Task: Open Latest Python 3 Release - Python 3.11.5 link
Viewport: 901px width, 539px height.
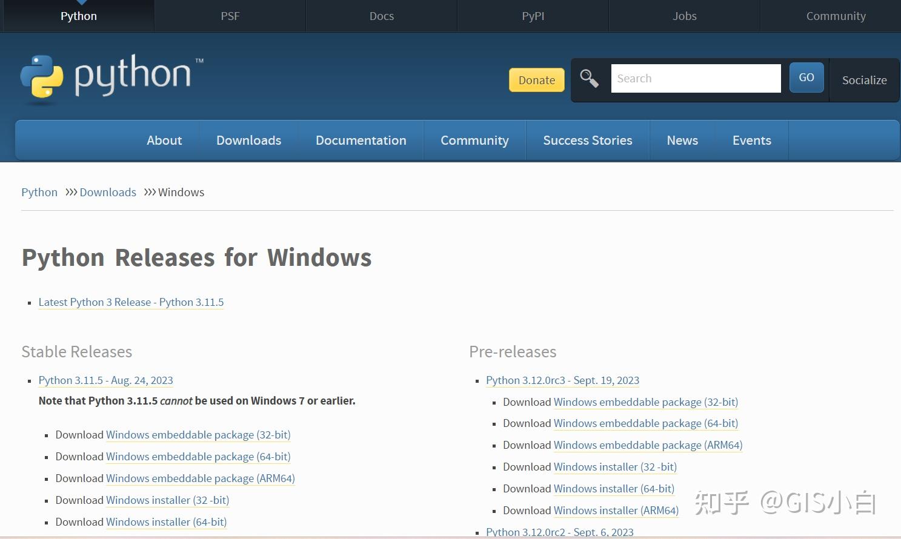Action: 131,302
